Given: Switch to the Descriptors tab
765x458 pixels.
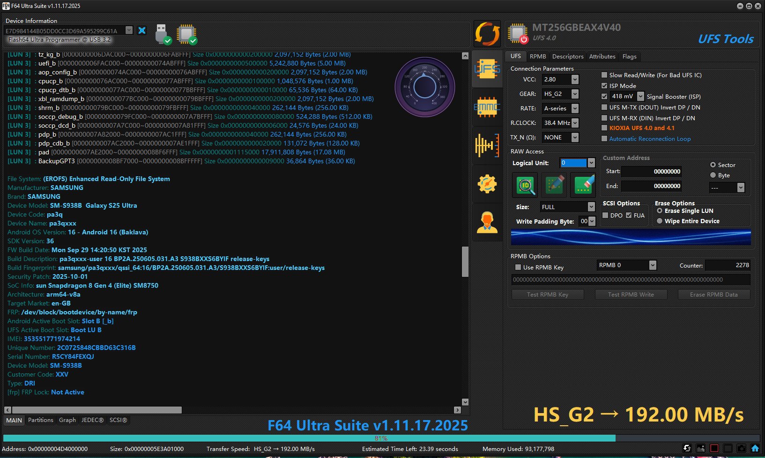Looking at the screenshot, I should [x=568, y=56].
